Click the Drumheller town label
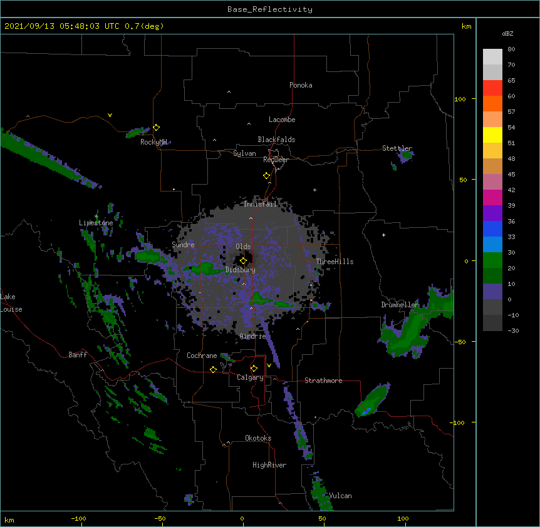 click(x=400, y=305)
